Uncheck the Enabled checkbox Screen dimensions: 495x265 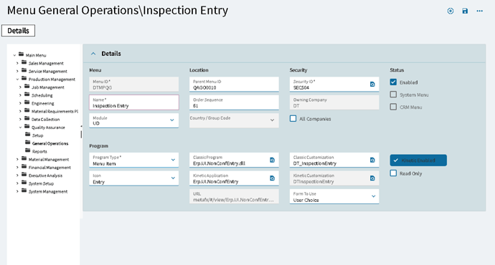click(x=393, y=82)
